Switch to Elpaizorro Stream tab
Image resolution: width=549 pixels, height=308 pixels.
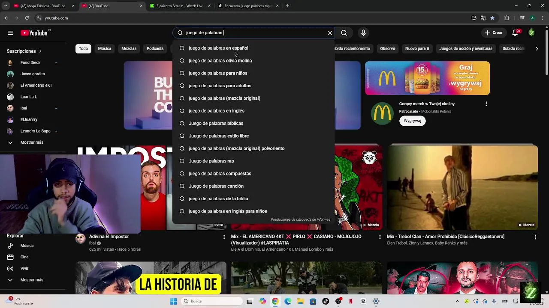(x=180, y=6)
